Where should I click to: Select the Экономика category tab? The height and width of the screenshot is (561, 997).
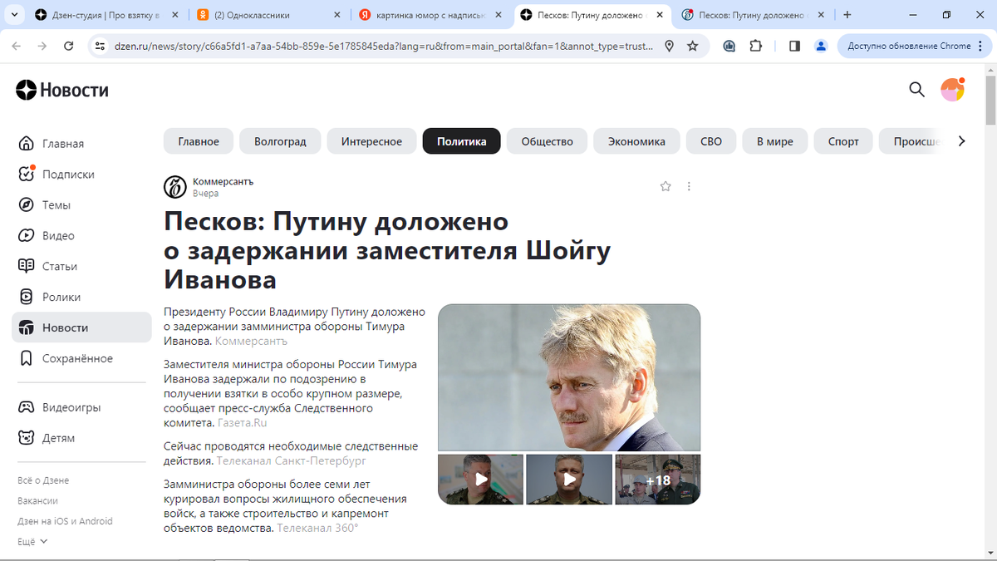click(x=636, y=141)
